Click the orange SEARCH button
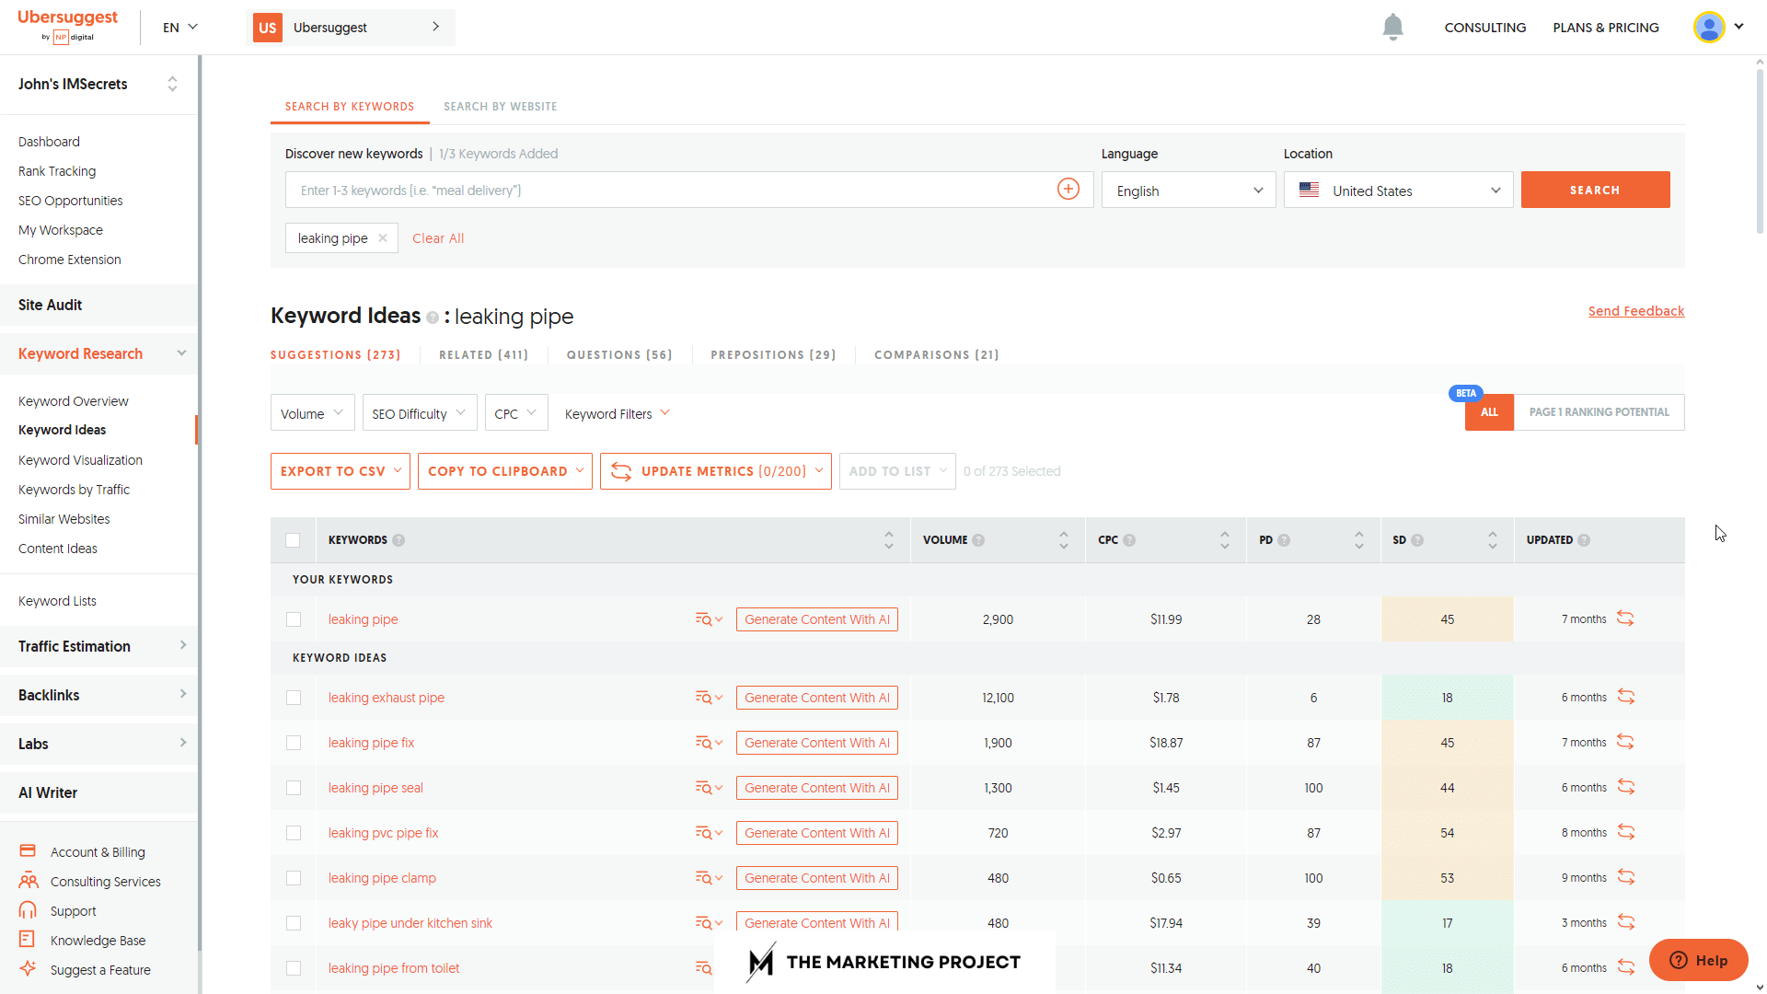 (x=1595, y=190)
